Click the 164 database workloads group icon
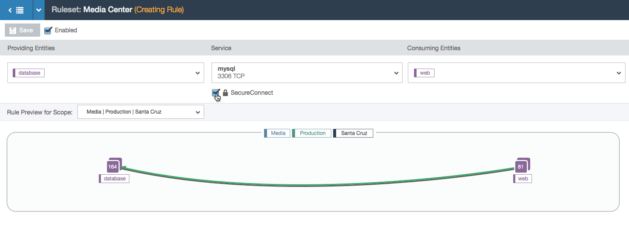The height and width of the screenshot is (228, 629). pos(114,165)
